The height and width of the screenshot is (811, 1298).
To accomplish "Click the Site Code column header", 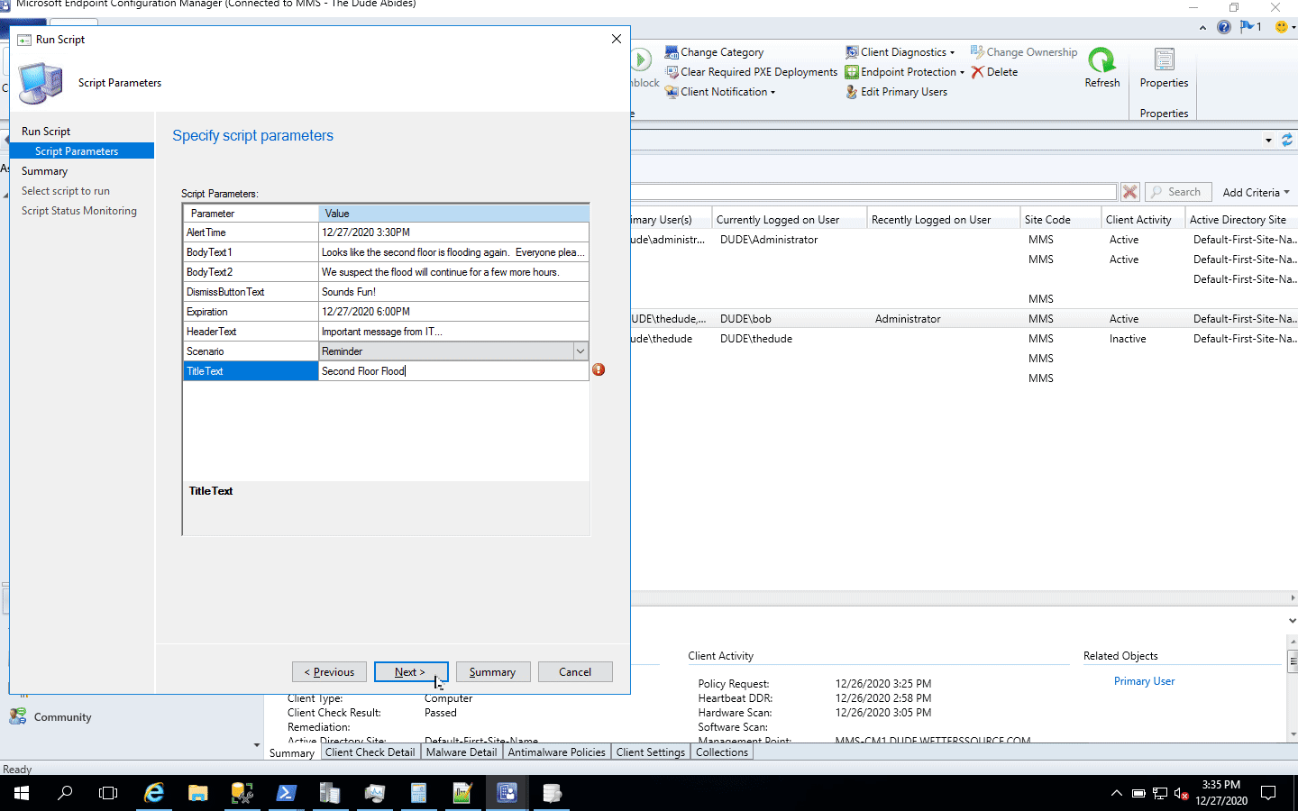I will click(1060, 220).
